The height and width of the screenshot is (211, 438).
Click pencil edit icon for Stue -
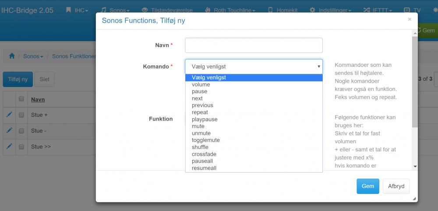point(9,131)
